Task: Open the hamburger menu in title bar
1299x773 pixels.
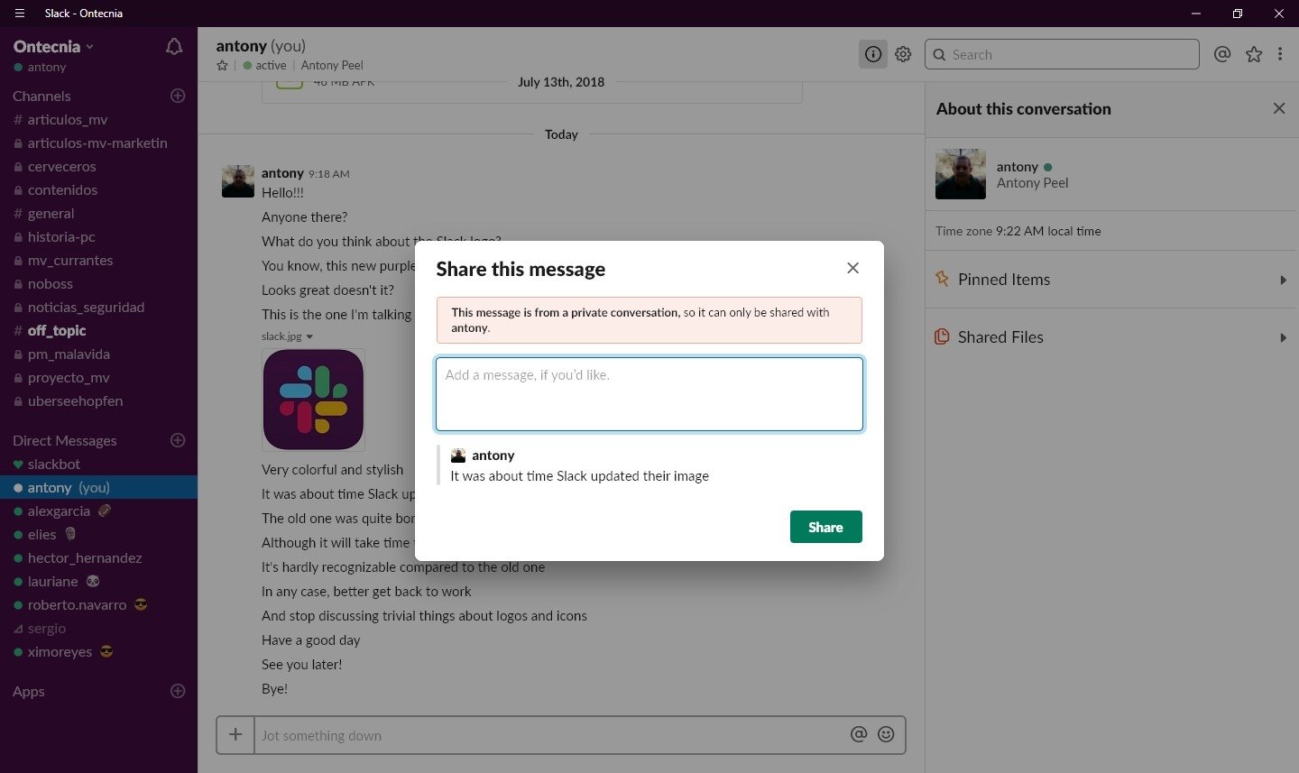Action: [x=20, y=14]
